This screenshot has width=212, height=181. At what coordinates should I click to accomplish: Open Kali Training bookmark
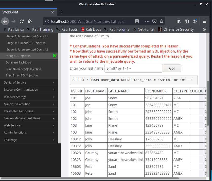40,29
